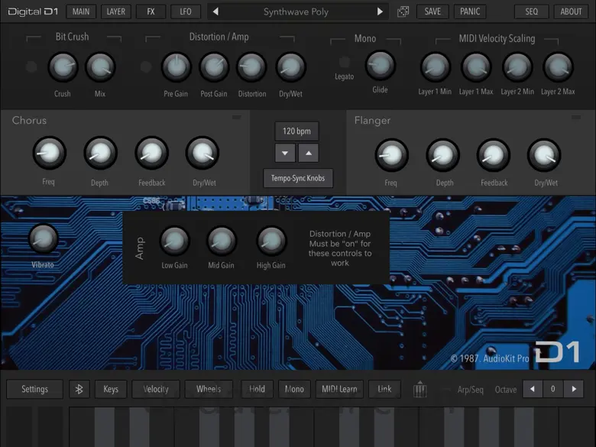Click the Chorus Dry/Wet knob

coord(202,153)
